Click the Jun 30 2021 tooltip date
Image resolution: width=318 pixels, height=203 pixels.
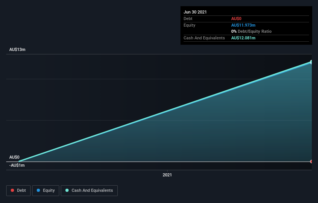195,12
